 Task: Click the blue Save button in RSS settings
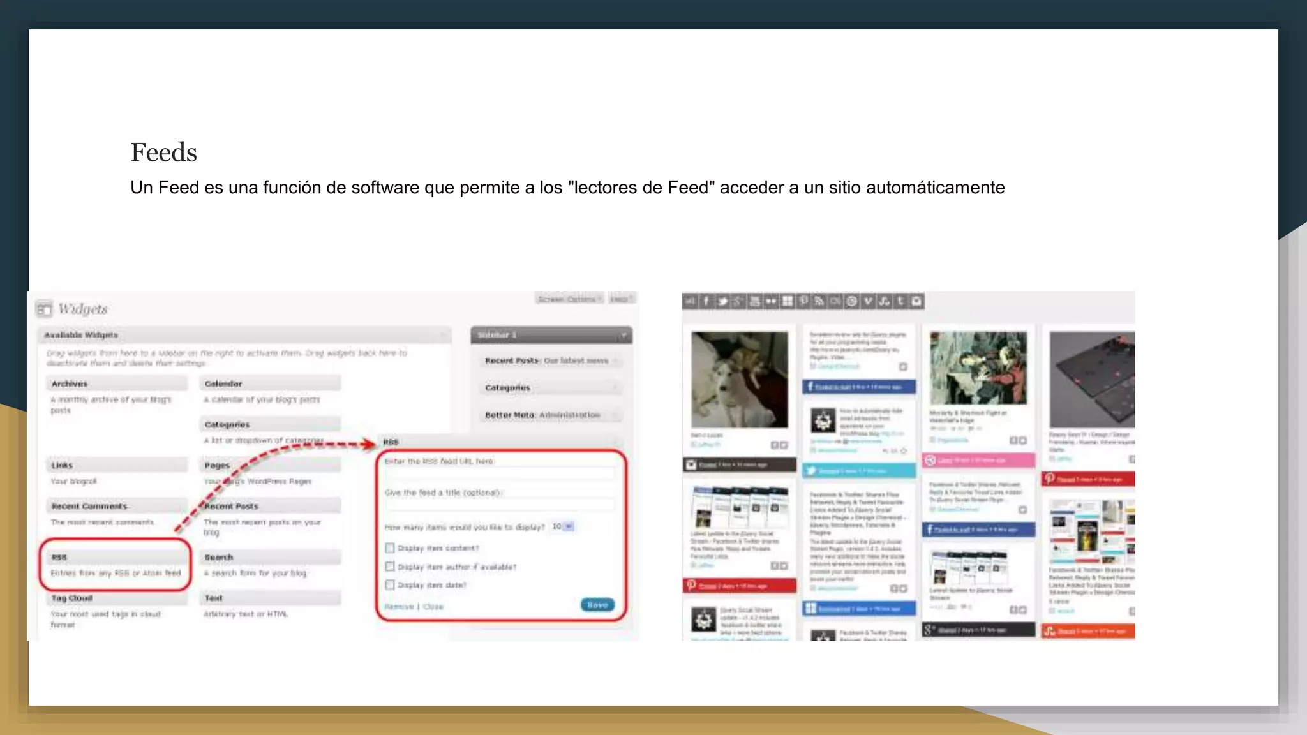(x=597, y=605)
